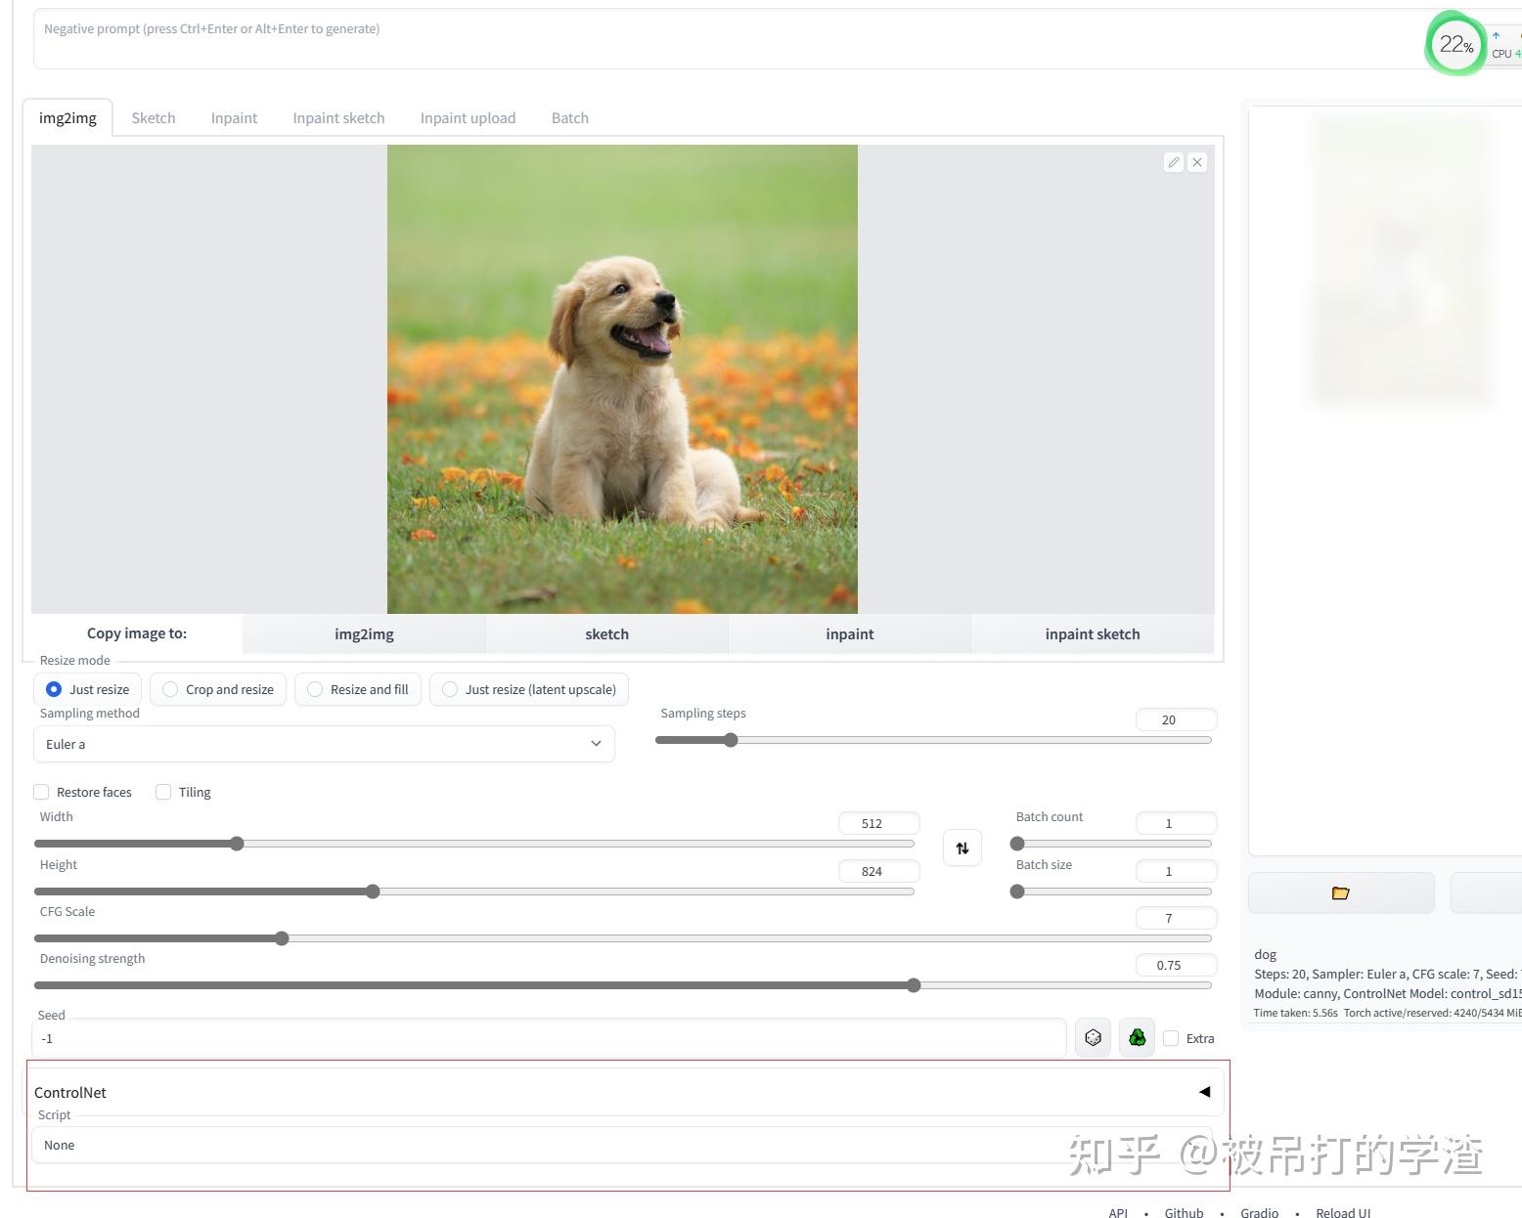Check the Extra seed option
This screenshot has height=1218, width=1522.
tap(1171, 1038)
